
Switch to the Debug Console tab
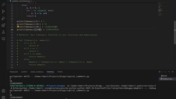37,72
